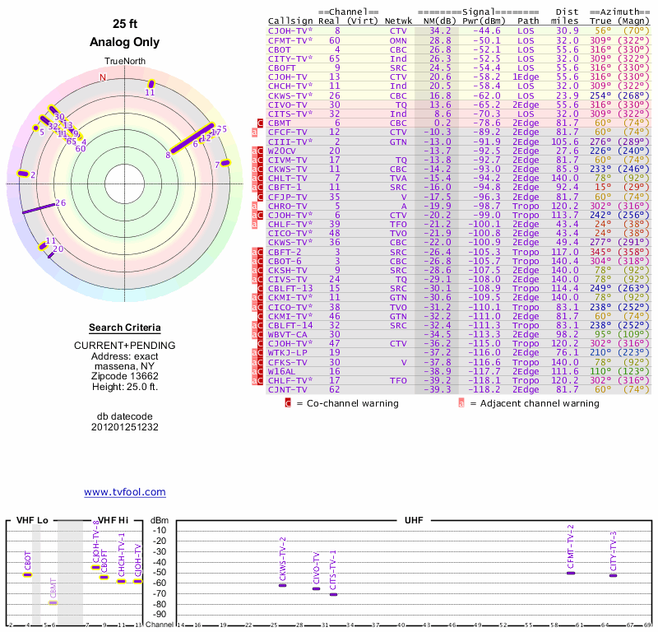Click the pink adjacent channel warning legend icon
The width and height of the screenshot is (658, 632).
461,403
